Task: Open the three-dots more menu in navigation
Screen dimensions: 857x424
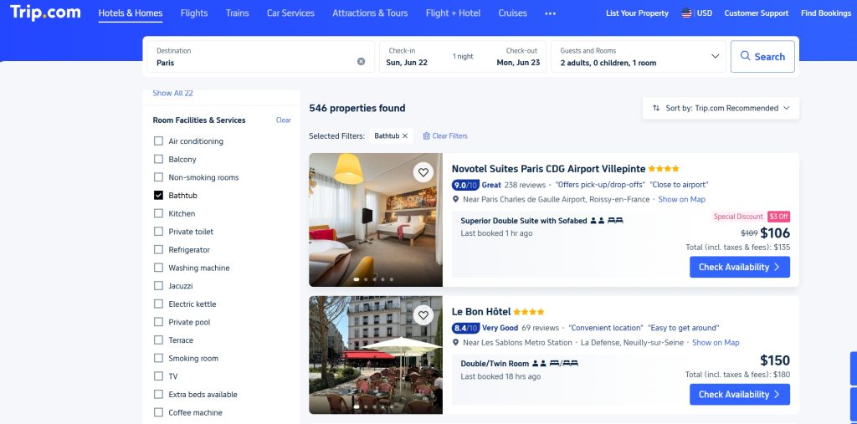Action: pos(551,13)
